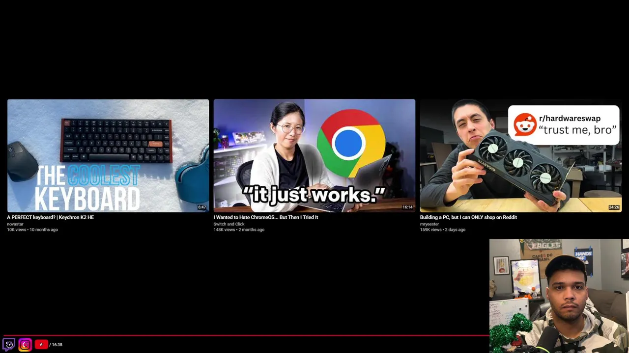629x353 pixels.
Task: Open the Reddit hardwareswap PC build thumbnail
Action: pyautogui.click(x=521, y=155)
